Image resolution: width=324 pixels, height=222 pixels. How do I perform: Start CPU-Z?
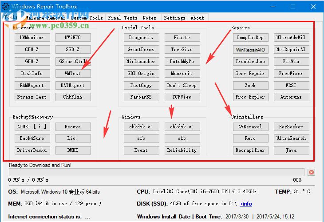(x=32, y=49)
